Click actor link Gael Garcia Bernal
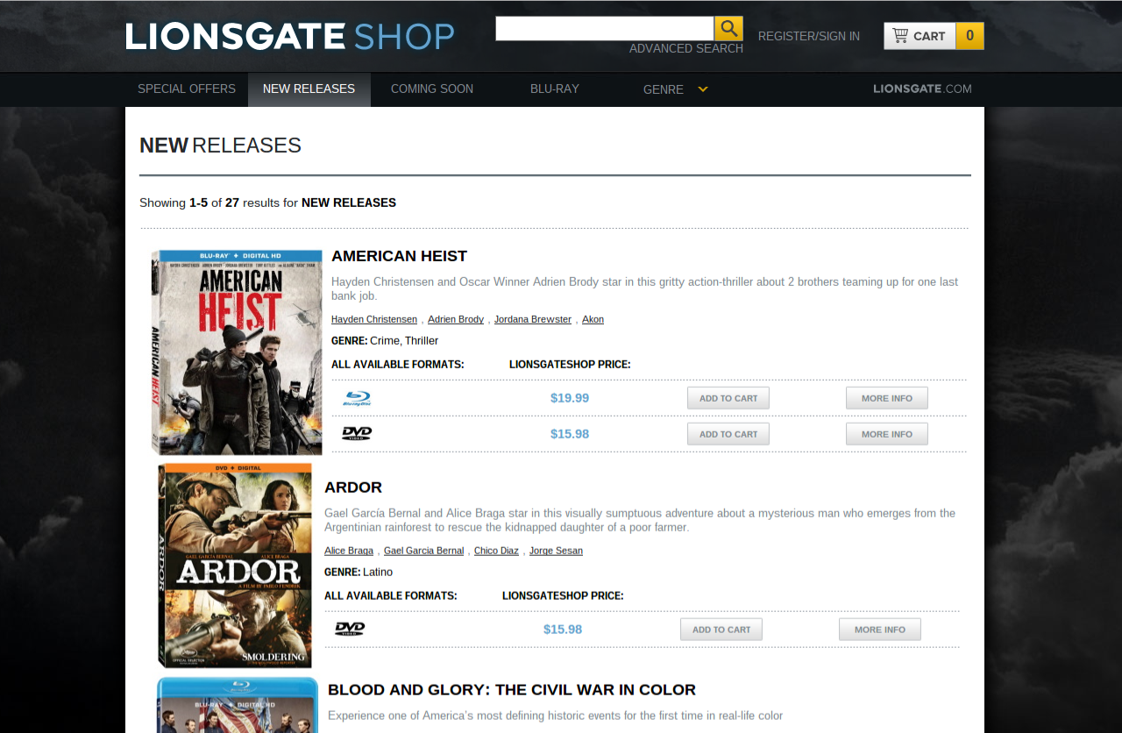Screen dimensions: 1122x733 (x=424, y=551)
